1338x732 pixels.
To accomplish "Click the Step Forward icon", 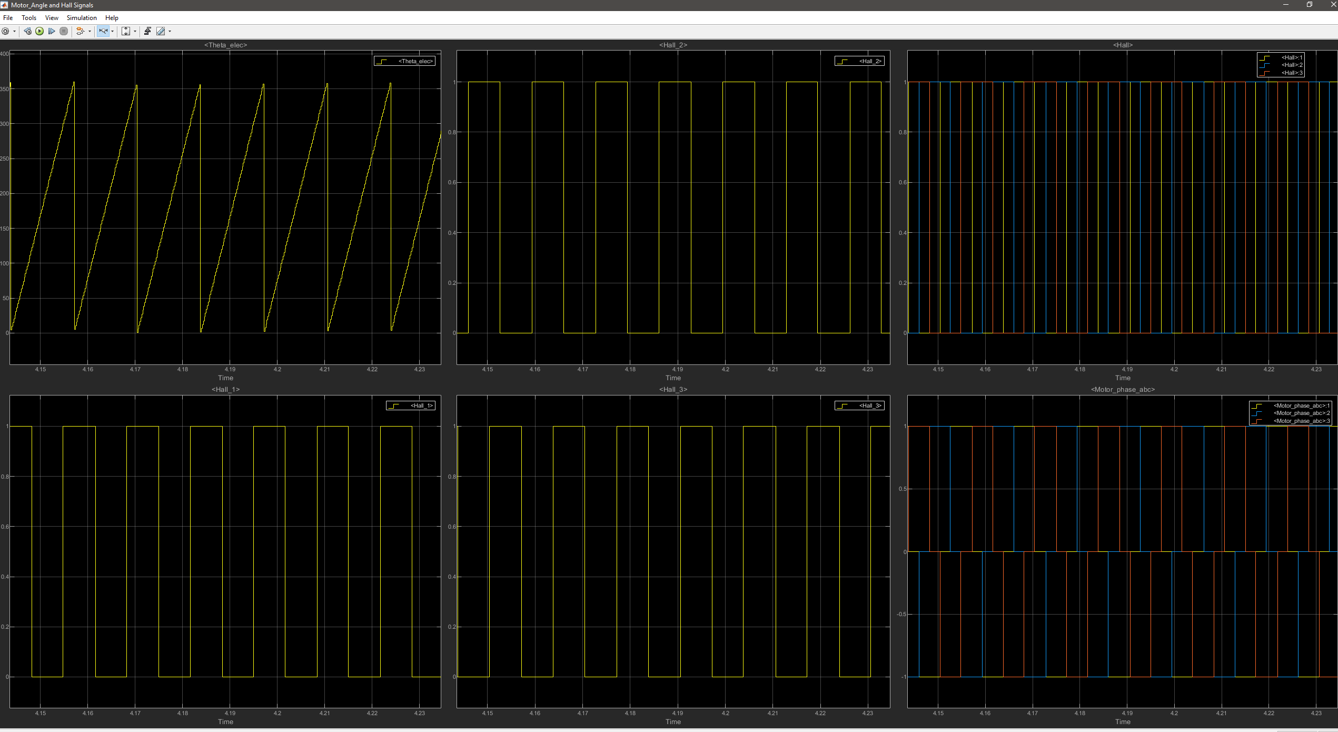I will tap(52, 32).
